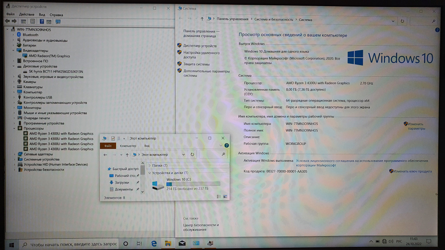Click the search field in System window
Viewport: 445px width, 250px height.
(x=424, y=21)
